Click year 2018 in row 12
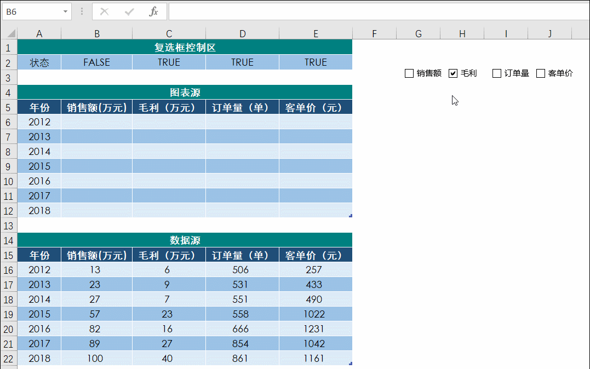The width and height of the screenshot is (590, 369). [39, 211]
